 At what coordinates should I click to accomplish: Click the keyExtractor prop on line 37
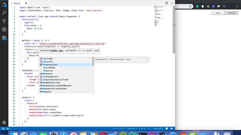56,115
